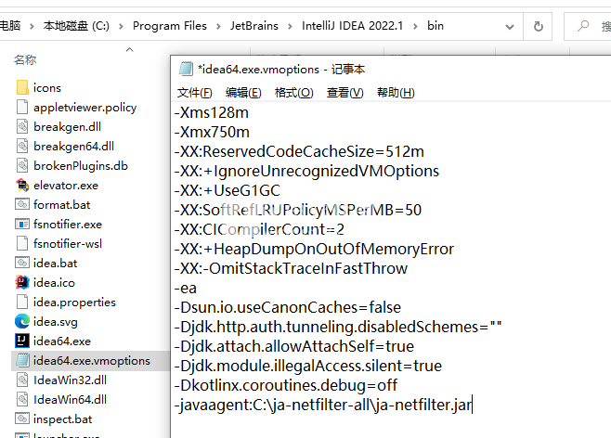Toggle sort arrow above 名称 column
This screenshot has width=611, height=438.
[129, 49]
